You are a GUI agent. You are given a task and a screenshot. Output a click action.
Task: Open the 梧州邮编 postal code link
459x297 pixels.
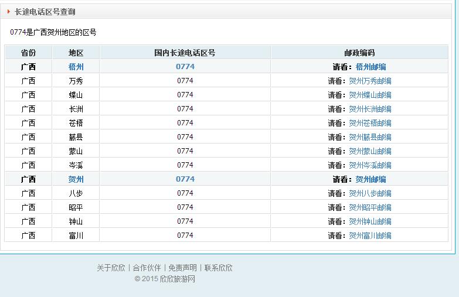(370, 67)
